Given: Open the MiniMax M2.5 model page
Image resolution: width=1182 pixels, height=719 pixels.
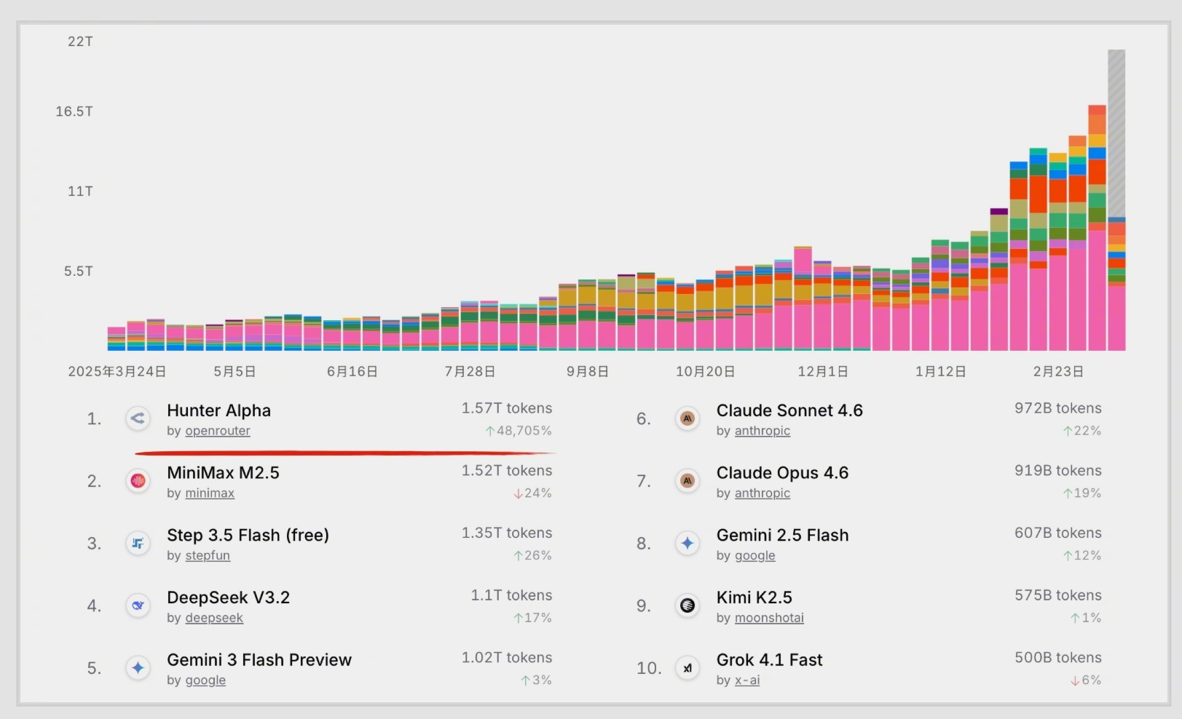Looking at the screenshot, I should point(223,473).
